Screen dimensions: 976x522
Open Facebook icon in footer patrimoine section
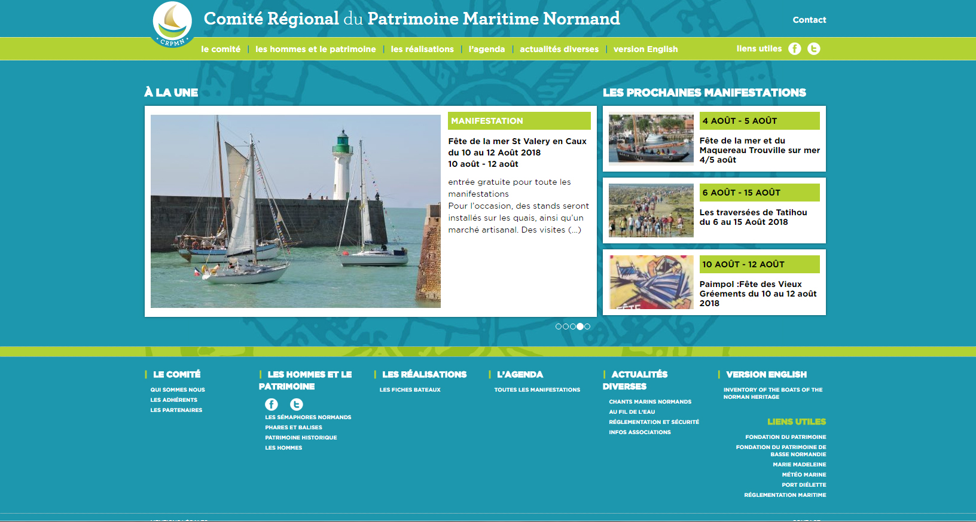coord(272,404)
